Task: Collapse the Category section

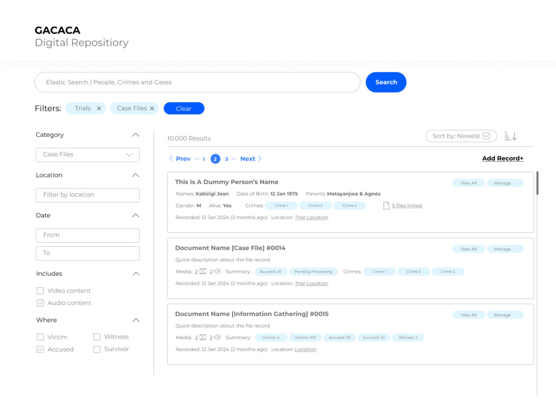Action: coord(136,135)
